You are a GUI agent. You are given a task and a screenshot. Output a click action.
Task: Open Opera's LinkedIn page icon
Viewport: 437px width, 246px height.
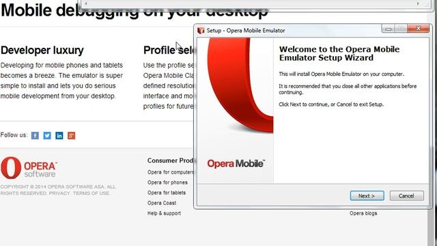[x=59, y=135]
